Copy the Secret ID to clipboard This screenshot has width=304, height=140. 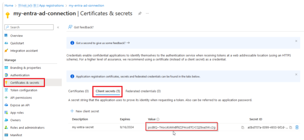tap(290, 128)
